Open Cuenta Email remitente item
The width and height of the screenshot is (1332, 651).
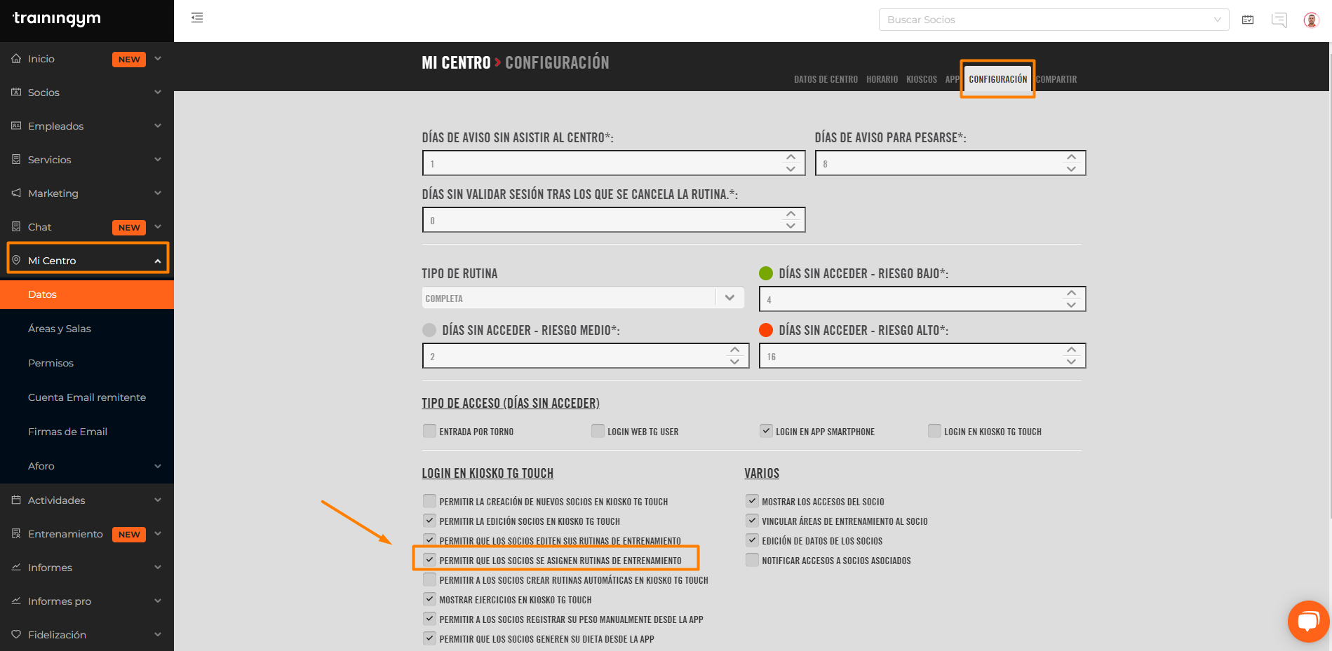(x=87, y=397)
